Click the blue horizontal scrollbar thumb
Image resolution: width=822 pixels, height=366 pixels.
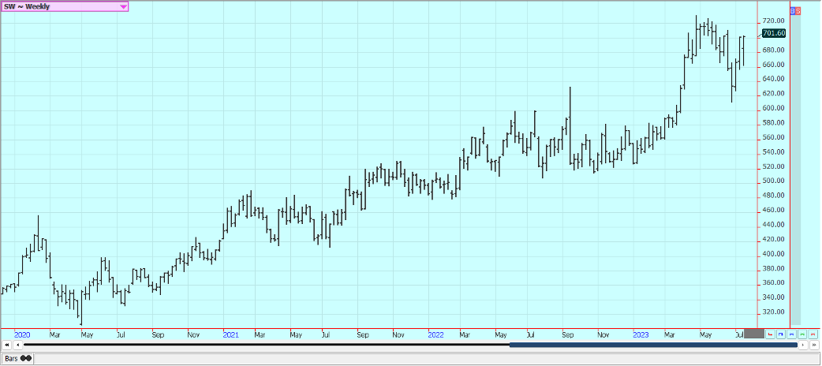653,345
